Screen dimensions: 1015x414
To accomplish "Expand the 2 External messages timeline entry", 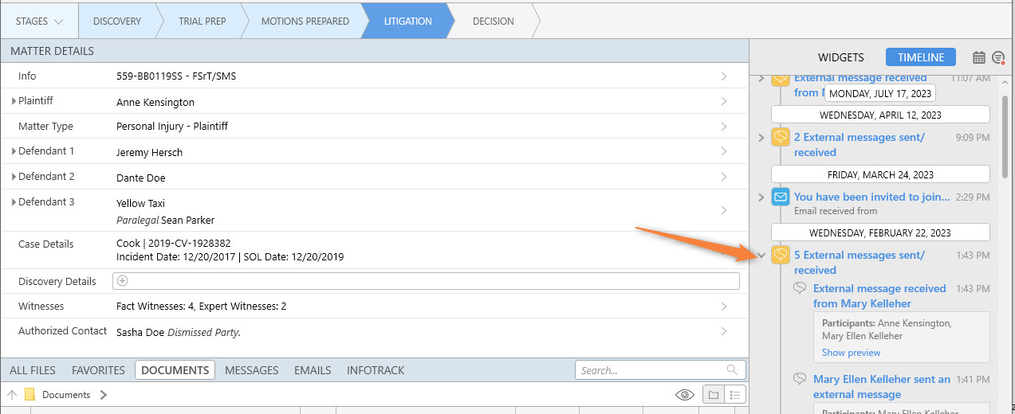I will pos(761,138).
